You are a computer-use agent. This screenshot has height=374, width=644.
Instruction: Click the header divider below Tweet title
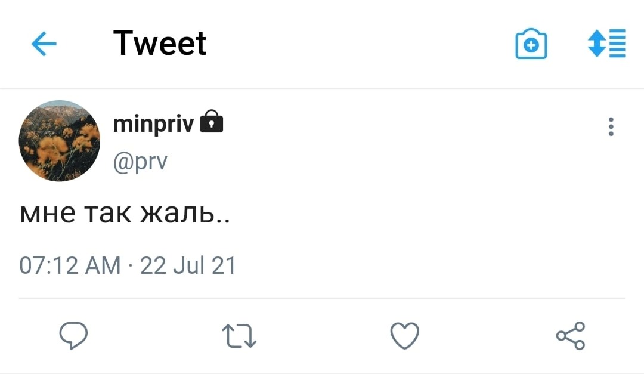click(x=322, y=88)
